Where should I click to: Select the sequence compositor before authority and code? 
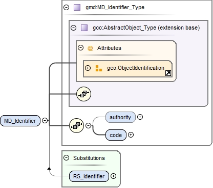[x=76, y=126]
